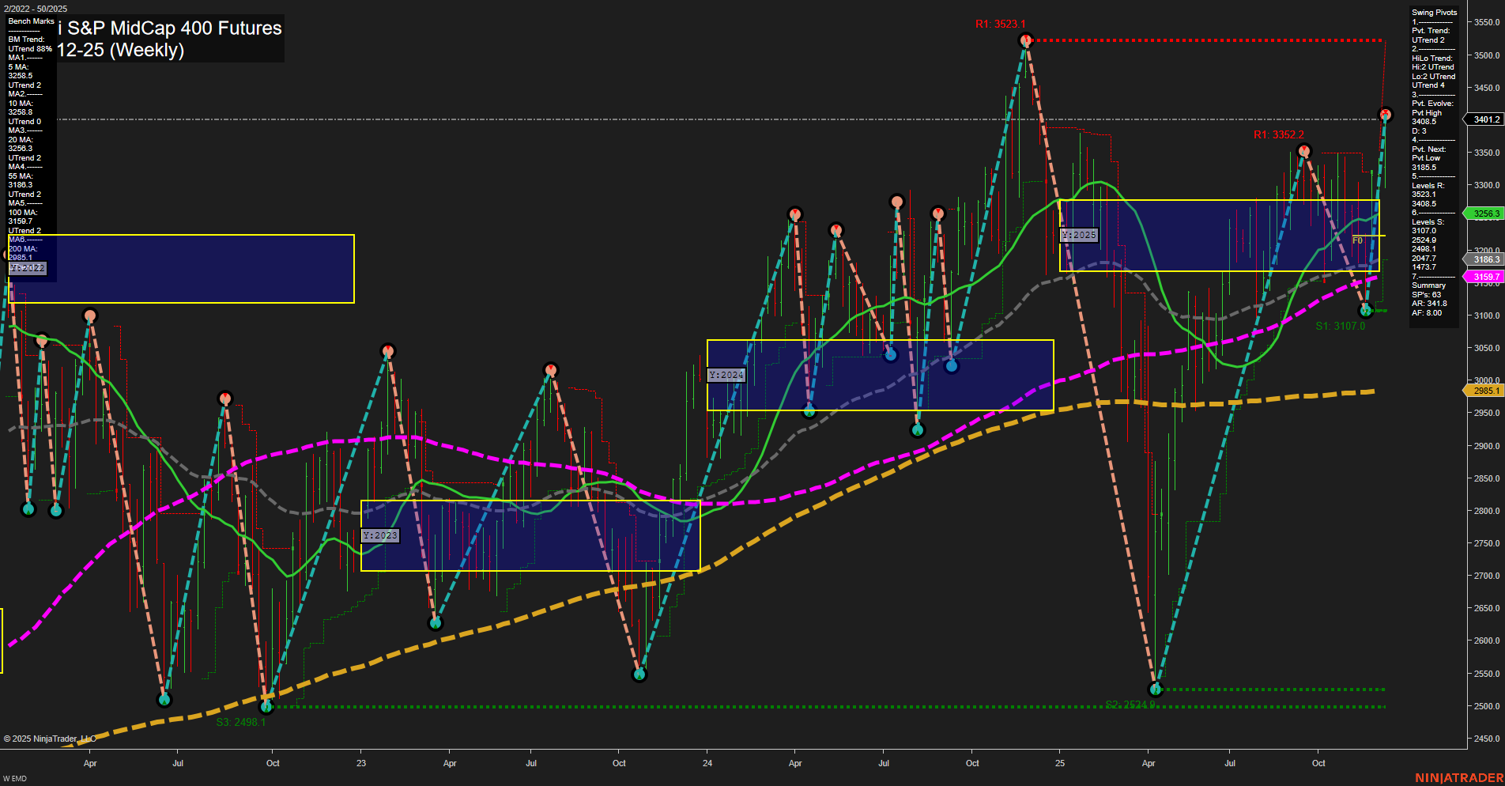The height and width of the screenshot is (786, 1505).
Task: Click the S3: 2498.1 support label
Action: click(240, 720)
